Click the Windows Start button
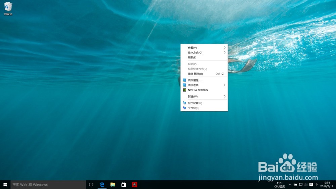Viewport: 336px width, 189px height. 5,185
